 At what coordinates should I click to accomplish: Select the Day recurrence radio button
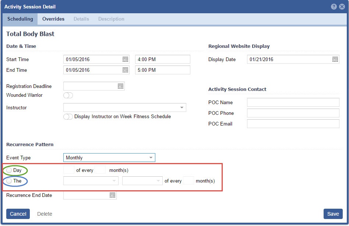(9, 170)
